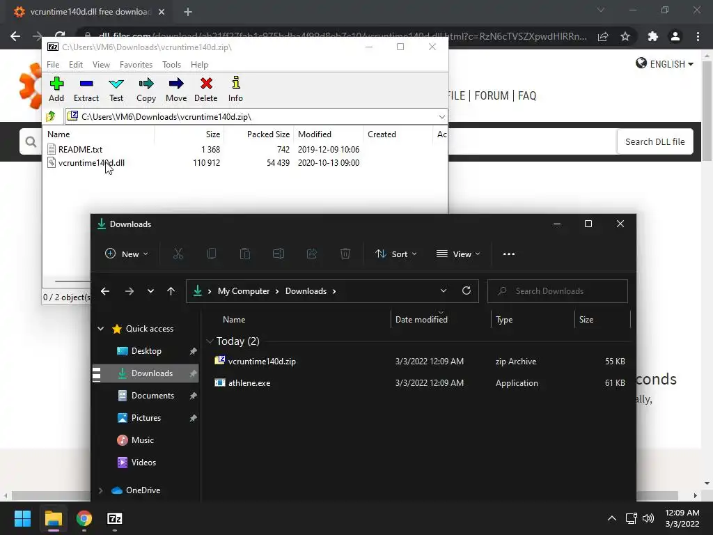Screen dimensions: 713x535
Task: Open Help menu in 7-Zip
Action: 199,65
